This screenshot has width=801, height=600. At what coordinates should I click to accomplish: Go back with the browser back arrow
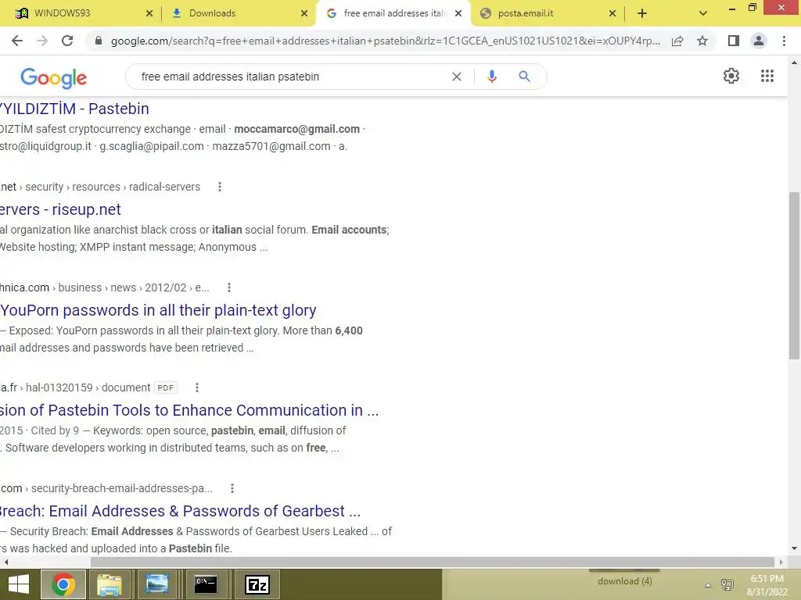click(17, 41)
